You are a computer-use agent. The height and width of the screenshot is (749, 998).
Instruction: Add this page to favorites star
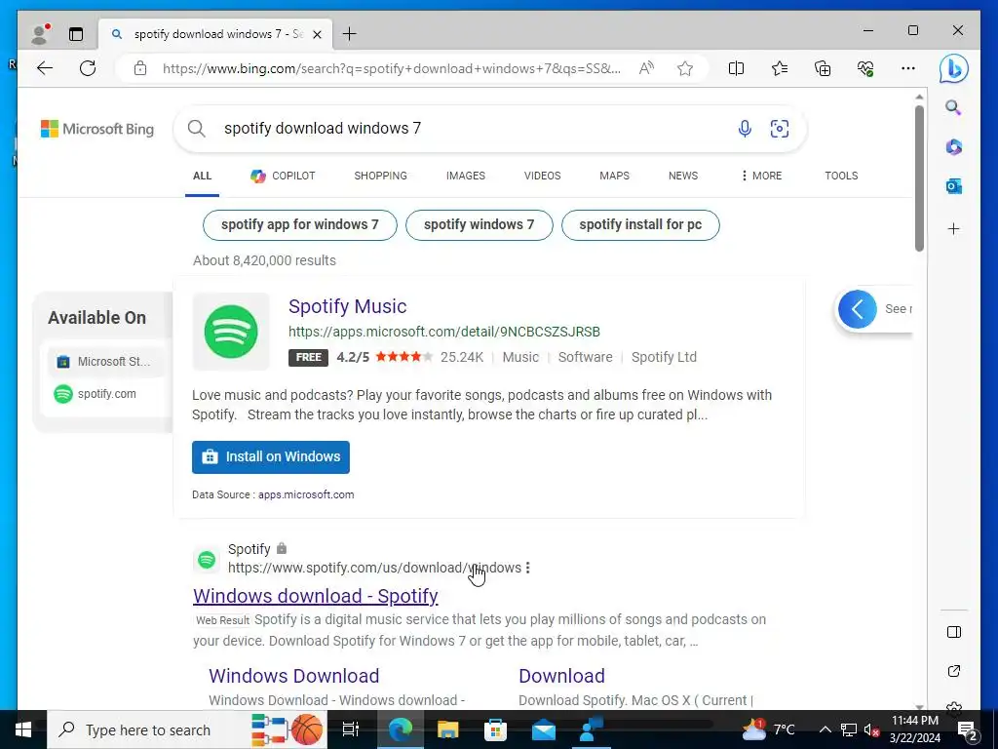(x=685, y=68)
